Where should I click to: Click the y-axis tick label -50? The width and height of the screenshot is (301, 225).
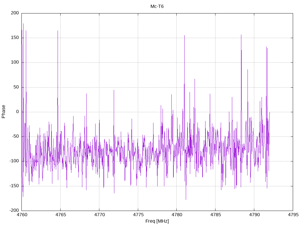click(x=15, y=137)
